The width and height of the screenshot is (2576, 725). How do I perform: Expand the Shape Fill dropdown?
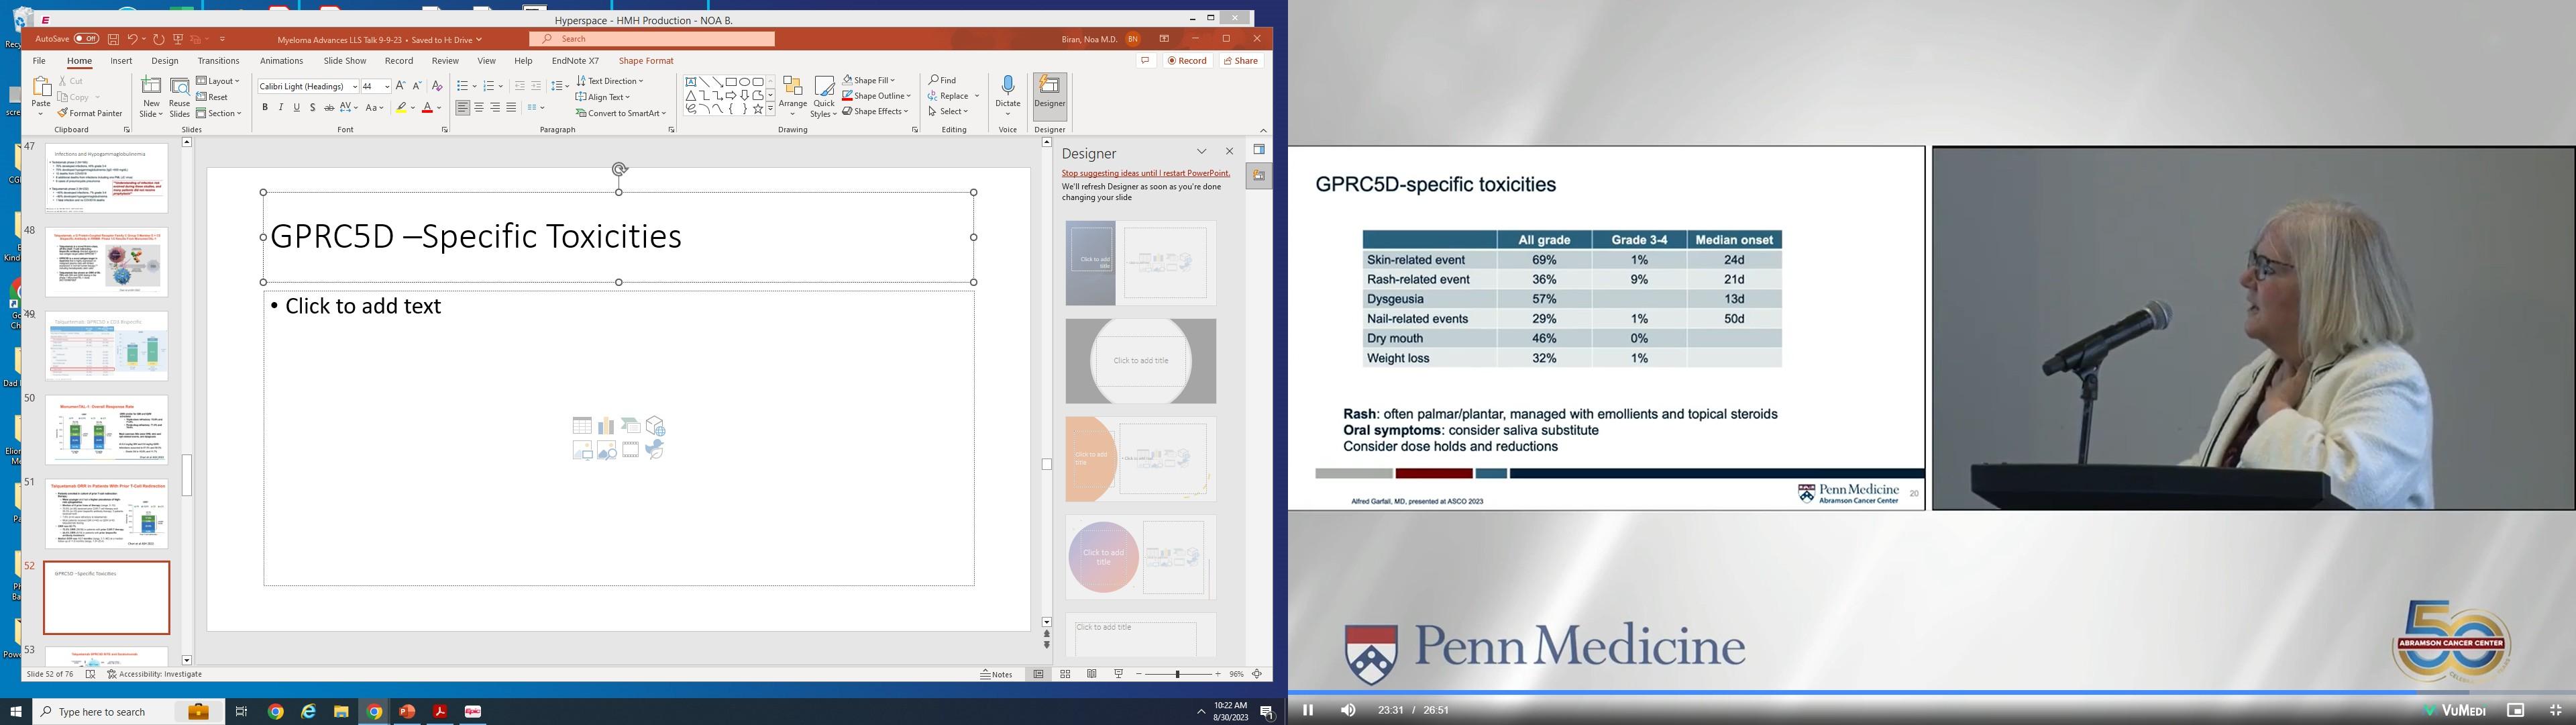point(892,80)
